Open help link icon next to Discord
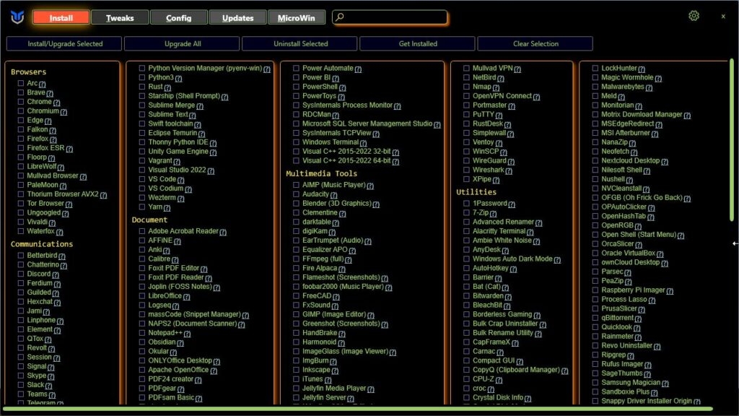Image resolution: width=739 pixels, height=416 pixels. click(x=56, y=275)
